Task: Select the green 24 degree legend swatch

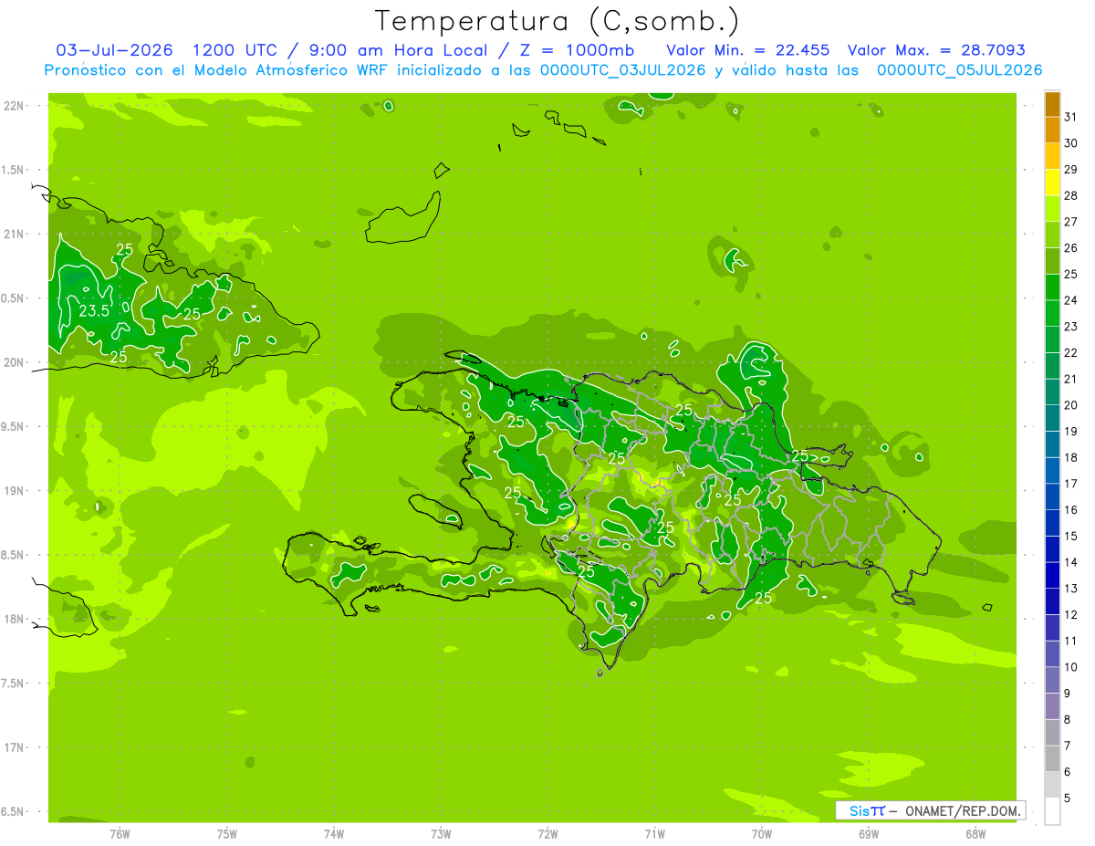Action: pos(1052,287)
